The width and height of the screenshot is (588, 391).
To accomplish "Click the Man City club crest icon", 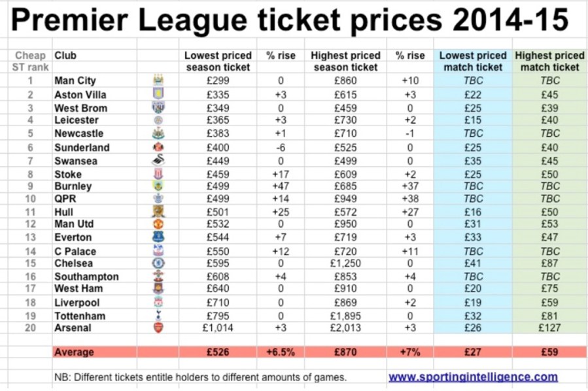I will [x=158, y=80].
